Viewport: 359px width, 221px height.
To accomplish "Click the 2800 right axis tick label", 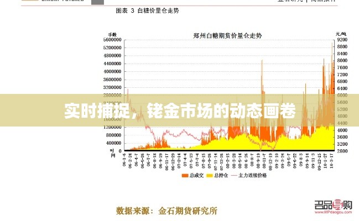I will tap(342, 150).
